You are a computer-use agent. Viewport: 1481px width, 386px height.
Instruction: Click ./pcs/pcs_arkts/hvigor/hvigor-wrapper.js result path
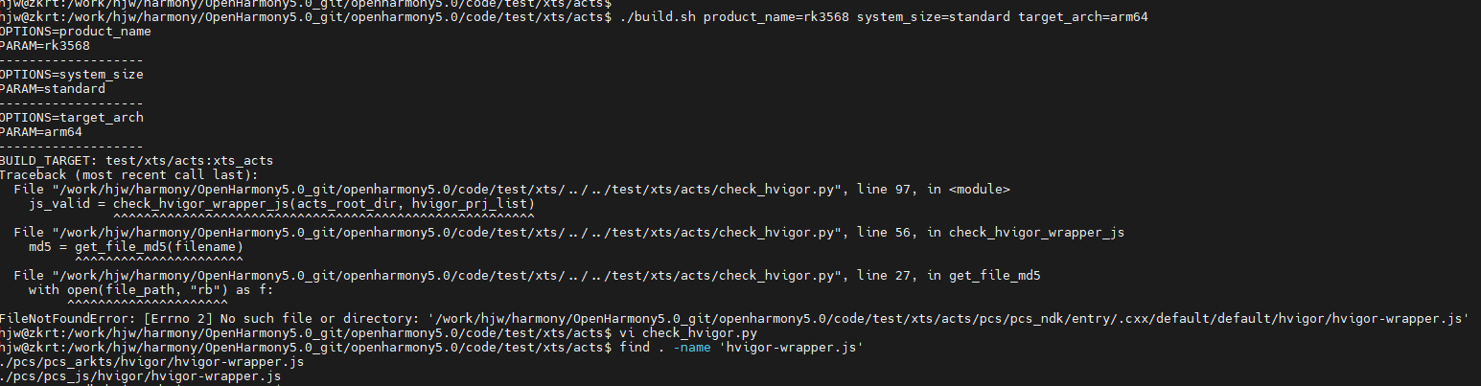[x=152, y=362]
